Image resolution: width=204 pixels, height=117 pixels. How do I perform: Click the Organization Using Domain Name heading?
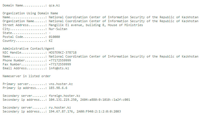tap(30, 13)
